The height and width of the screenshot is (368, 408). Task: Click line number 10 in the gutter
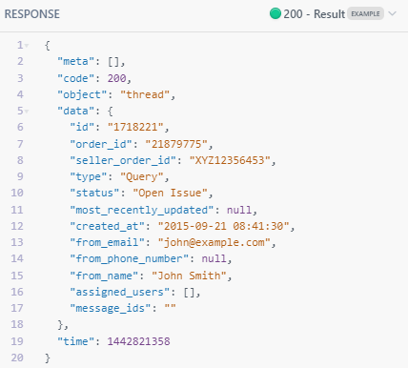pos(17,193)
